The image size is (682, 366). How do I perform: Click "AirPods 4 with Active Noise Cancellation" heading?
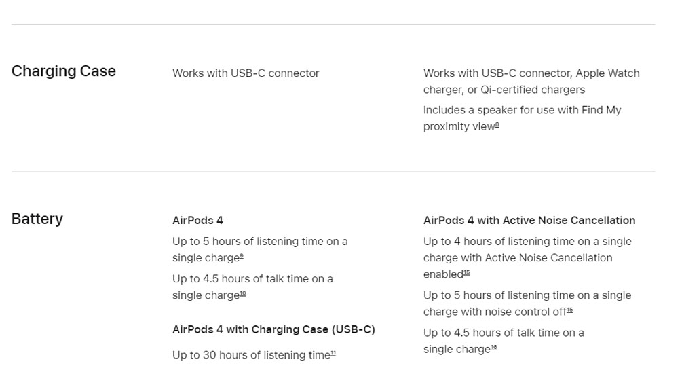(529, 220)
